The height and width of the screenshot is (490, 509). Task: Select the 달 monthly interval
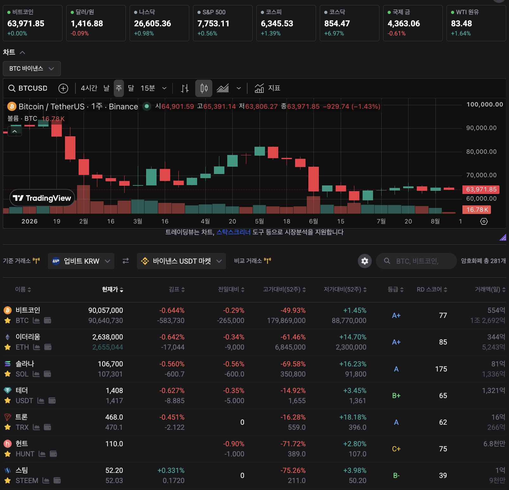click(131, 88)
